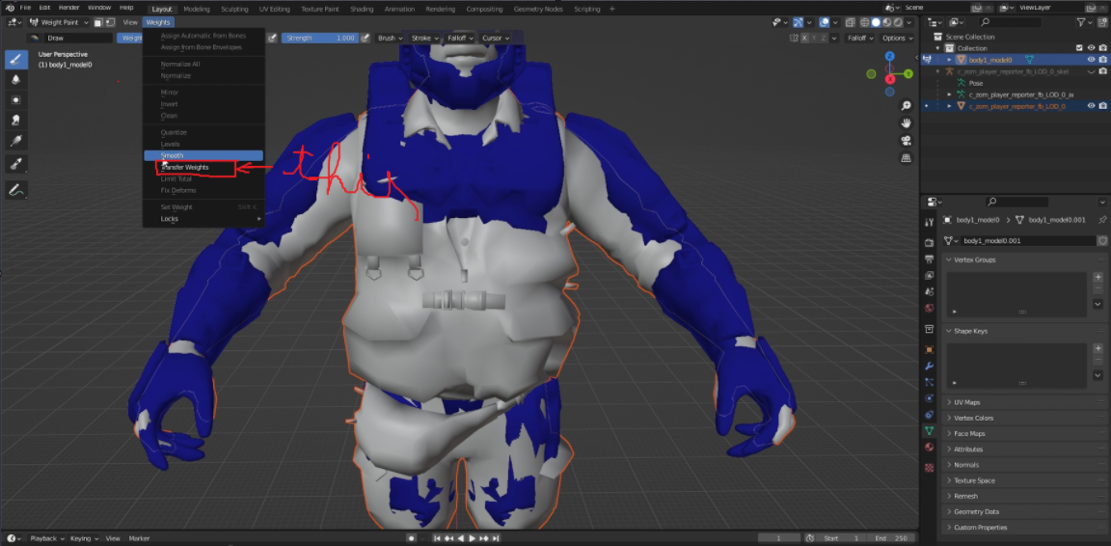
Task: Expand the UV Maps panel
Action: [1024, 402]
